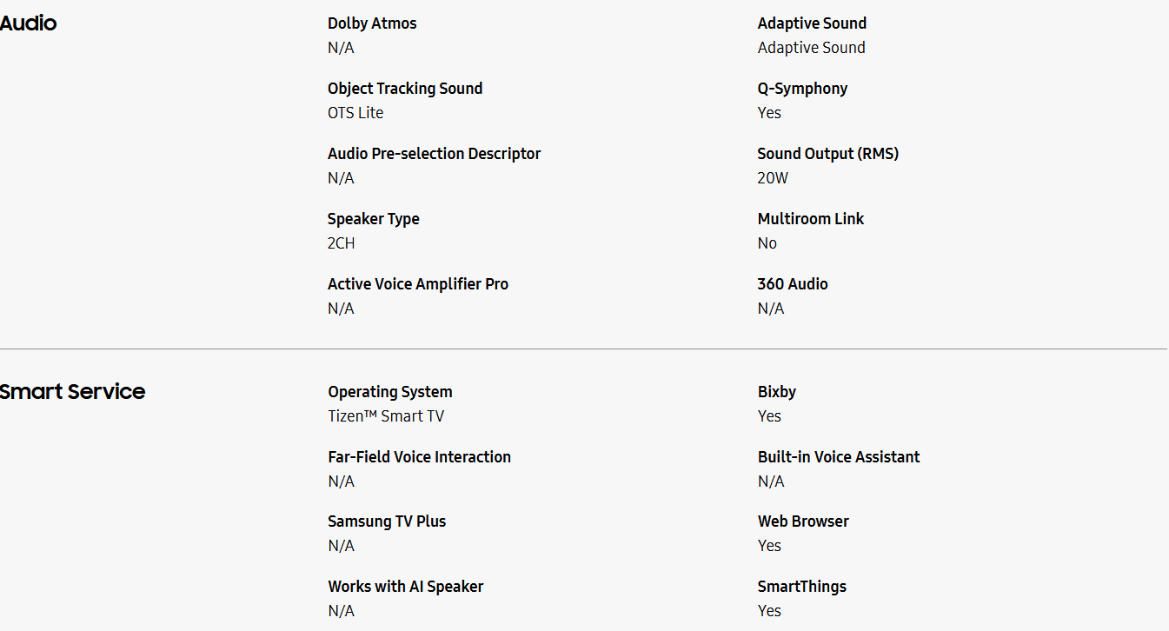The width and height of the screenshot is (1169, 631).
Task: Click the Works with AI Speaker label
Action: (405, 587)
